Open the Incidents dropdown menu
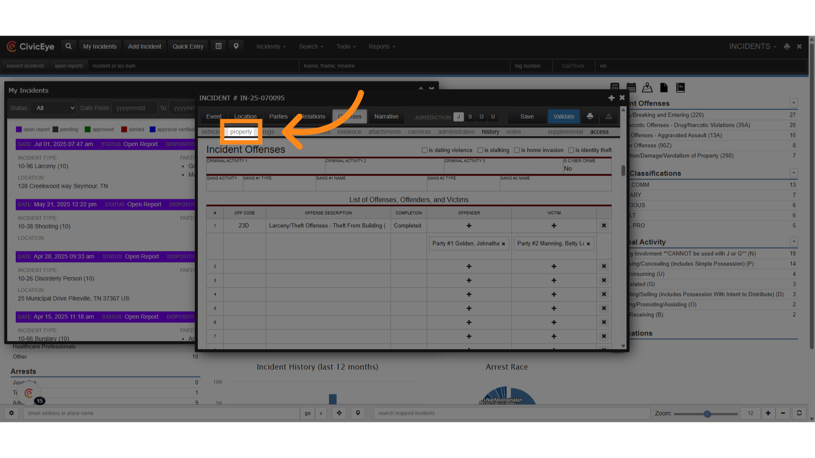The height and width of the screenshot is (458, 815). point(271,47)
